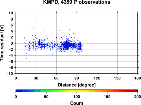
Task: Click the Count colorbar label
Action: 77,103
